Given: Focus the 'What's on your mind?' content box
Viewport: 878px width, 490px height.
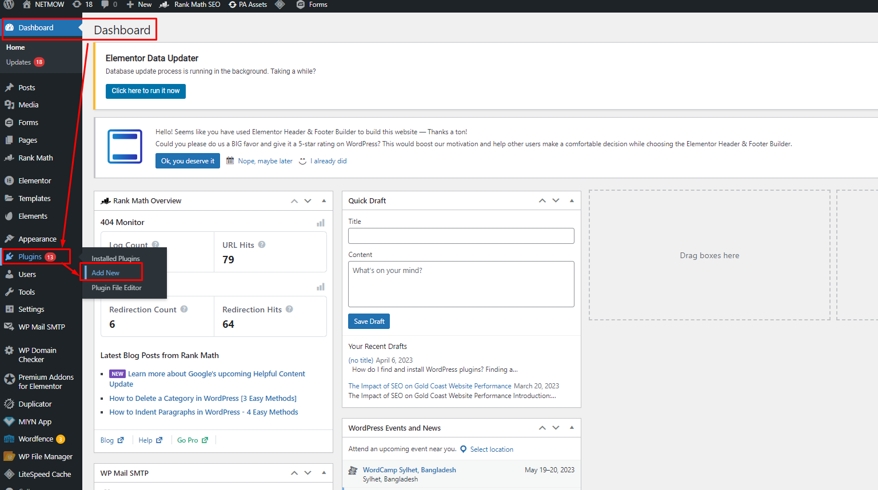Looking at the screenshot, I should tap(461, 284).
